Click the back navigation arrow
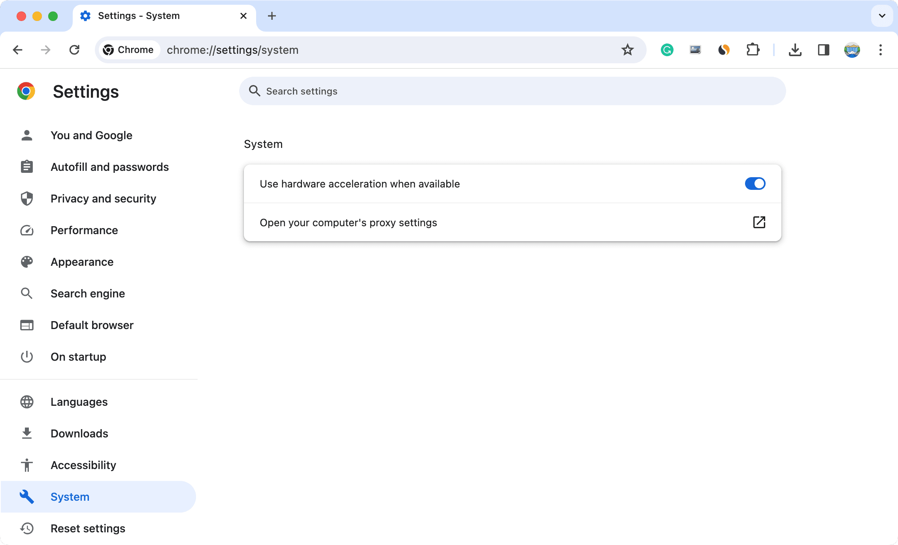The image size is (898, 545). pos(18,50)
